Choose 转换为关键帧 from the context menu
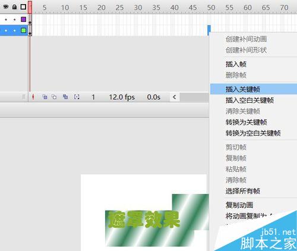The width and height of the screenshot is (297, 251). click(246, 122)
